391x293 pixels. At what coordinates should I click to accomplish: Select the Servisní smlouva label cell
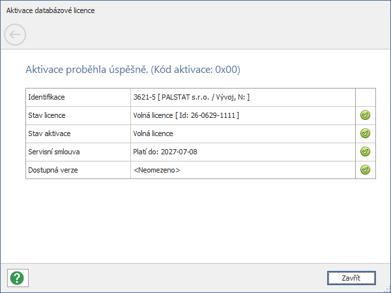[78, 152]
